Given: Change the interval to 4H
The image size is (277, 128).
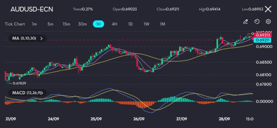Looking at the screenshot, I should click(114, 24).
